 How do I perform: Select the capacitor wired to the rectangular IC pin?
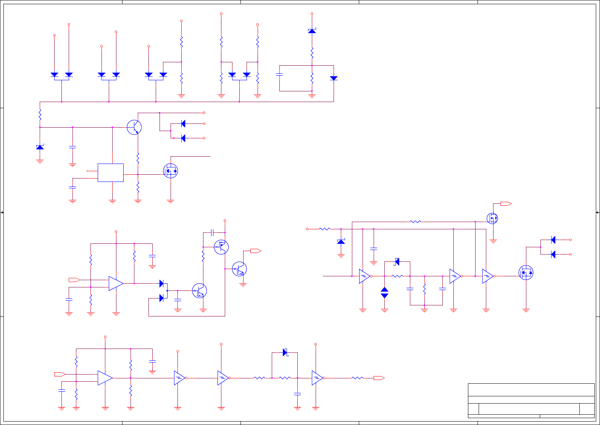[x=73, y=187]
